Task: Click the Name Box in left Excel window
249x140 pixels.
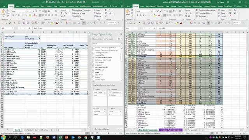Action: (7, 28)
